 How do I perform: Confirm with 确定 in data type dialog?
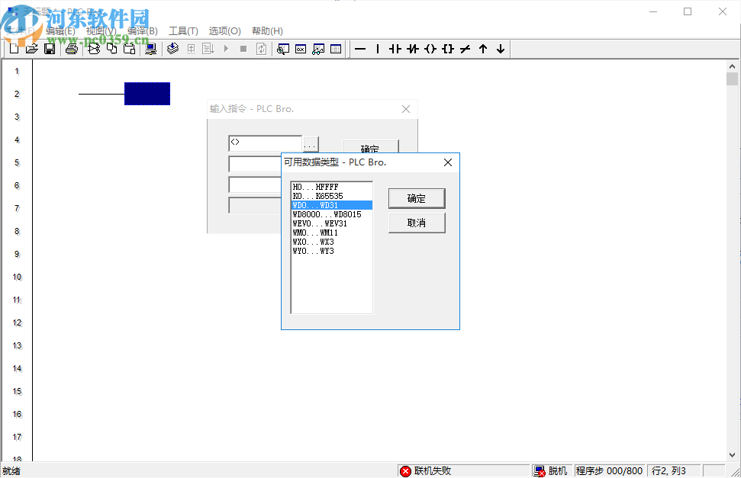pyautogui.click(x=416, y=198)
